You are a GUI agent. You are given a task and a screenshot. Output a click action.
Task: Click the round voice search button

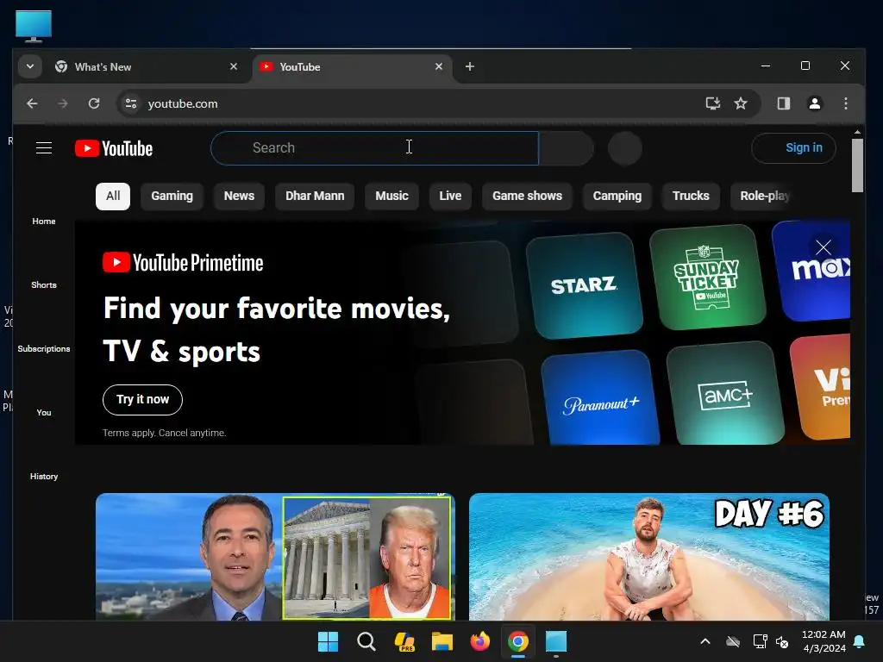tap(625, 148)
